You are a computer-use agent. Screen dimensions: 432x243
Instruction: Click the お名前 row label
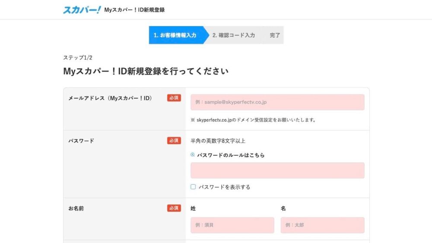coord(76,208)
